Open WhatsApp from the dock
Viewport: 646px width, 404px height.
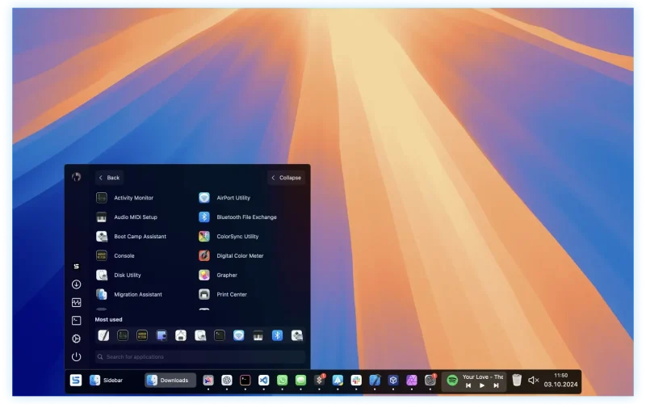click(282, 381)
